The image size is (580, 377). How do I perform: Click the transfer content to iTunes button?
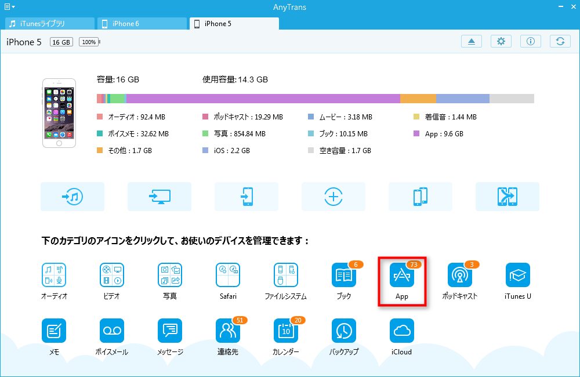[x=72, y=197]
